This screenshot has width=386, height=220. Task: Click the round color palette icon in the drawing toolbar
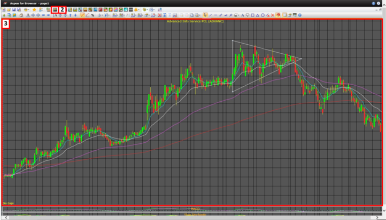(278, 15)
